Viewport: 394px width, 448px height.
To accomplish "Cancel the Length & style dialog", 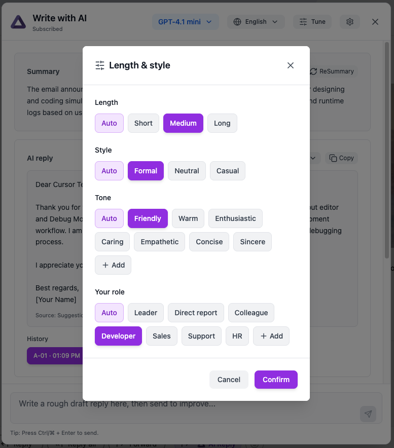I will click(229, 380).
